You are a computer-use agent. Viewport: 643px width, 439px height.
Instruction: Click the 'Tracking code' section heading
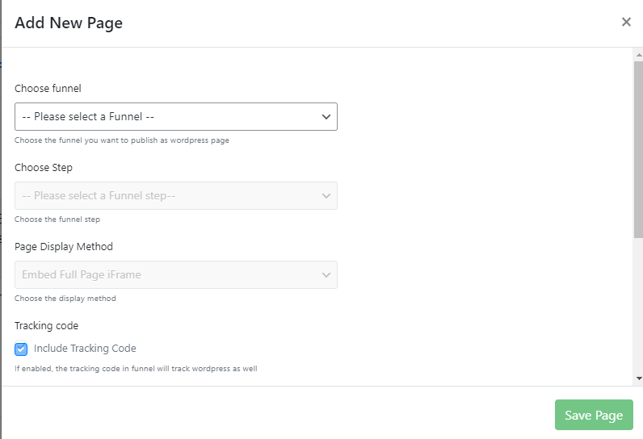[x=46, y=326]
